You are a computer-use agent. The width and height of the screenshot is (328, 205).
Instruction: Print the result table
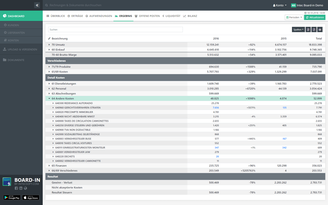pyautogui.click(x=320, y=30)
